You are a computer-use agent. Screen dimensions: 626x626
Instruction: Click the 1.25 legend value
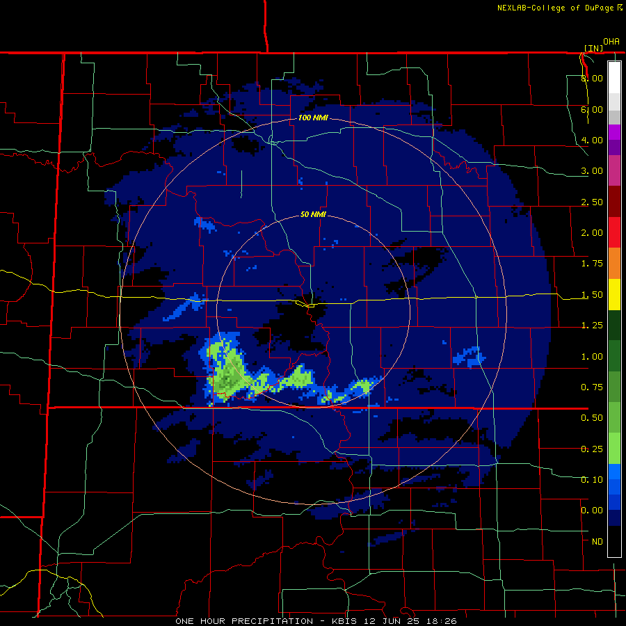point(592,326)
